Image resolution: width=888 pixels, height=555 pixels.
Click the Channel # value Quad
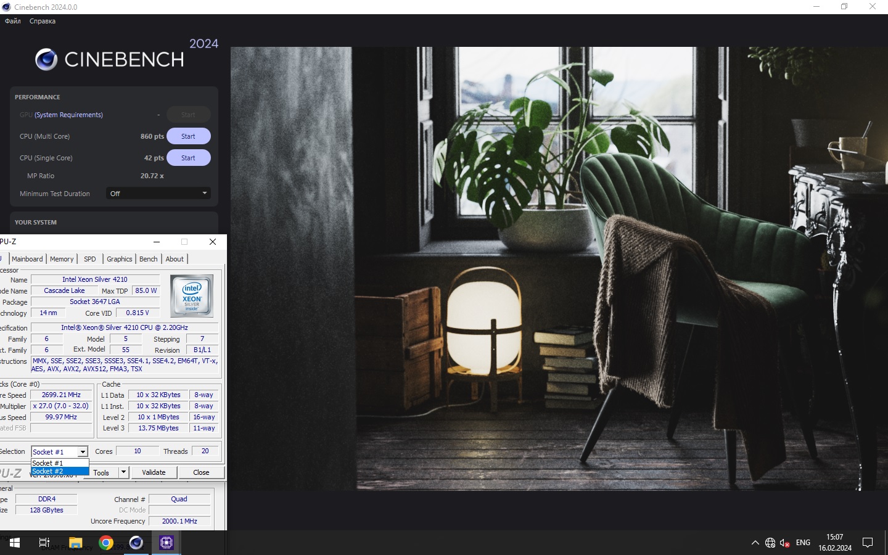179,499
